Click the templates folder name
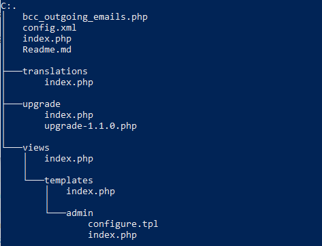Screen dimensions: 322x246 click(x=69, y=181)
